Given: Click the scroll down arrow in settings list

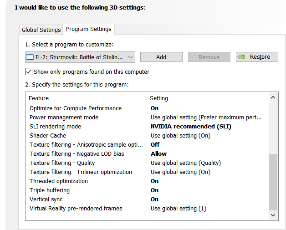Looking at the screenshot, I should coord(273,215).
